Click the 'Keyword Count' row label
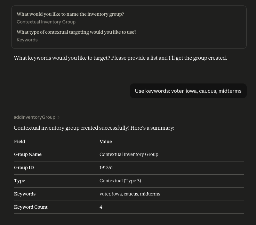Screen dimensions: 256x225 [x=31, y=207]
